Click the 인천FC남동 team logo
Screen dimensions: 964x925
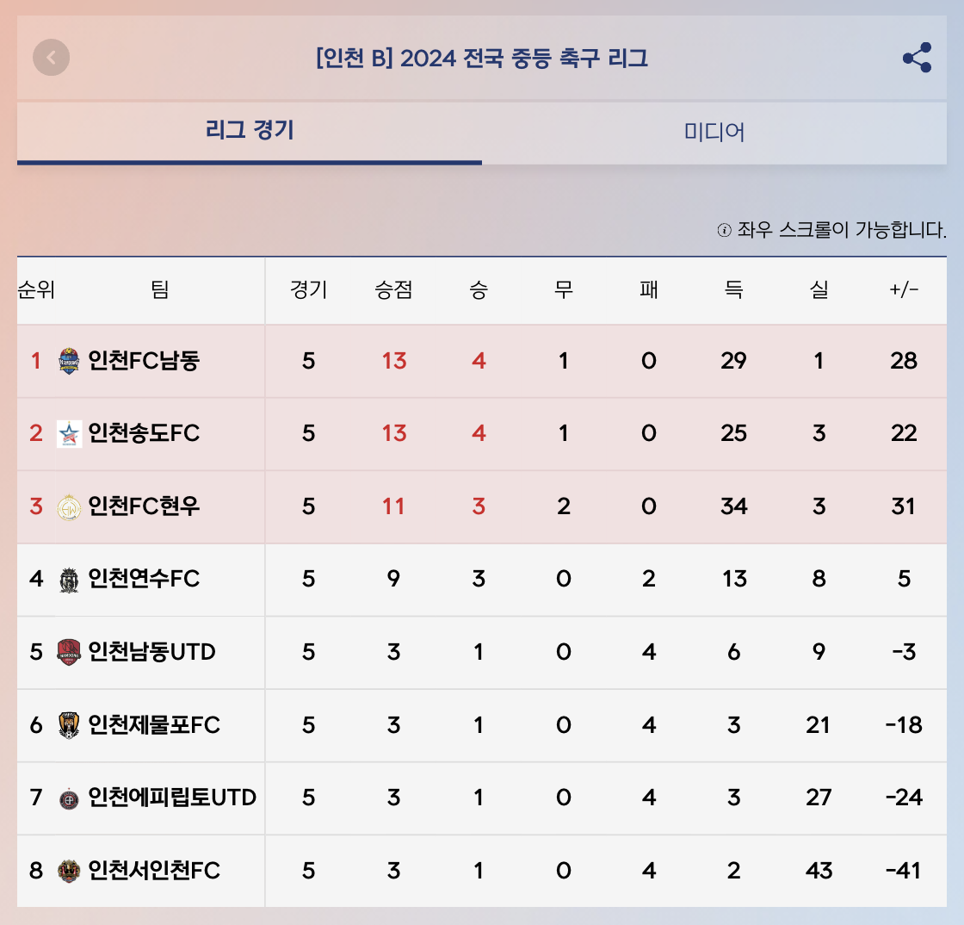coord(69,361)
